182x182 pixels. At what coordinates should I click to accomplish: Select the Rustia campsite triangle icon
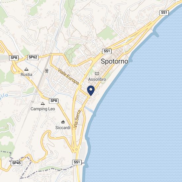tap(26, 69)
